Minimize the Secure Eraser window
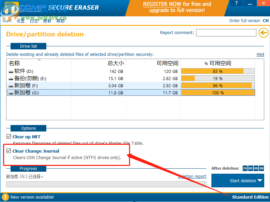Image resolution: width=270 pixels, height=202 pixels. 250,3
